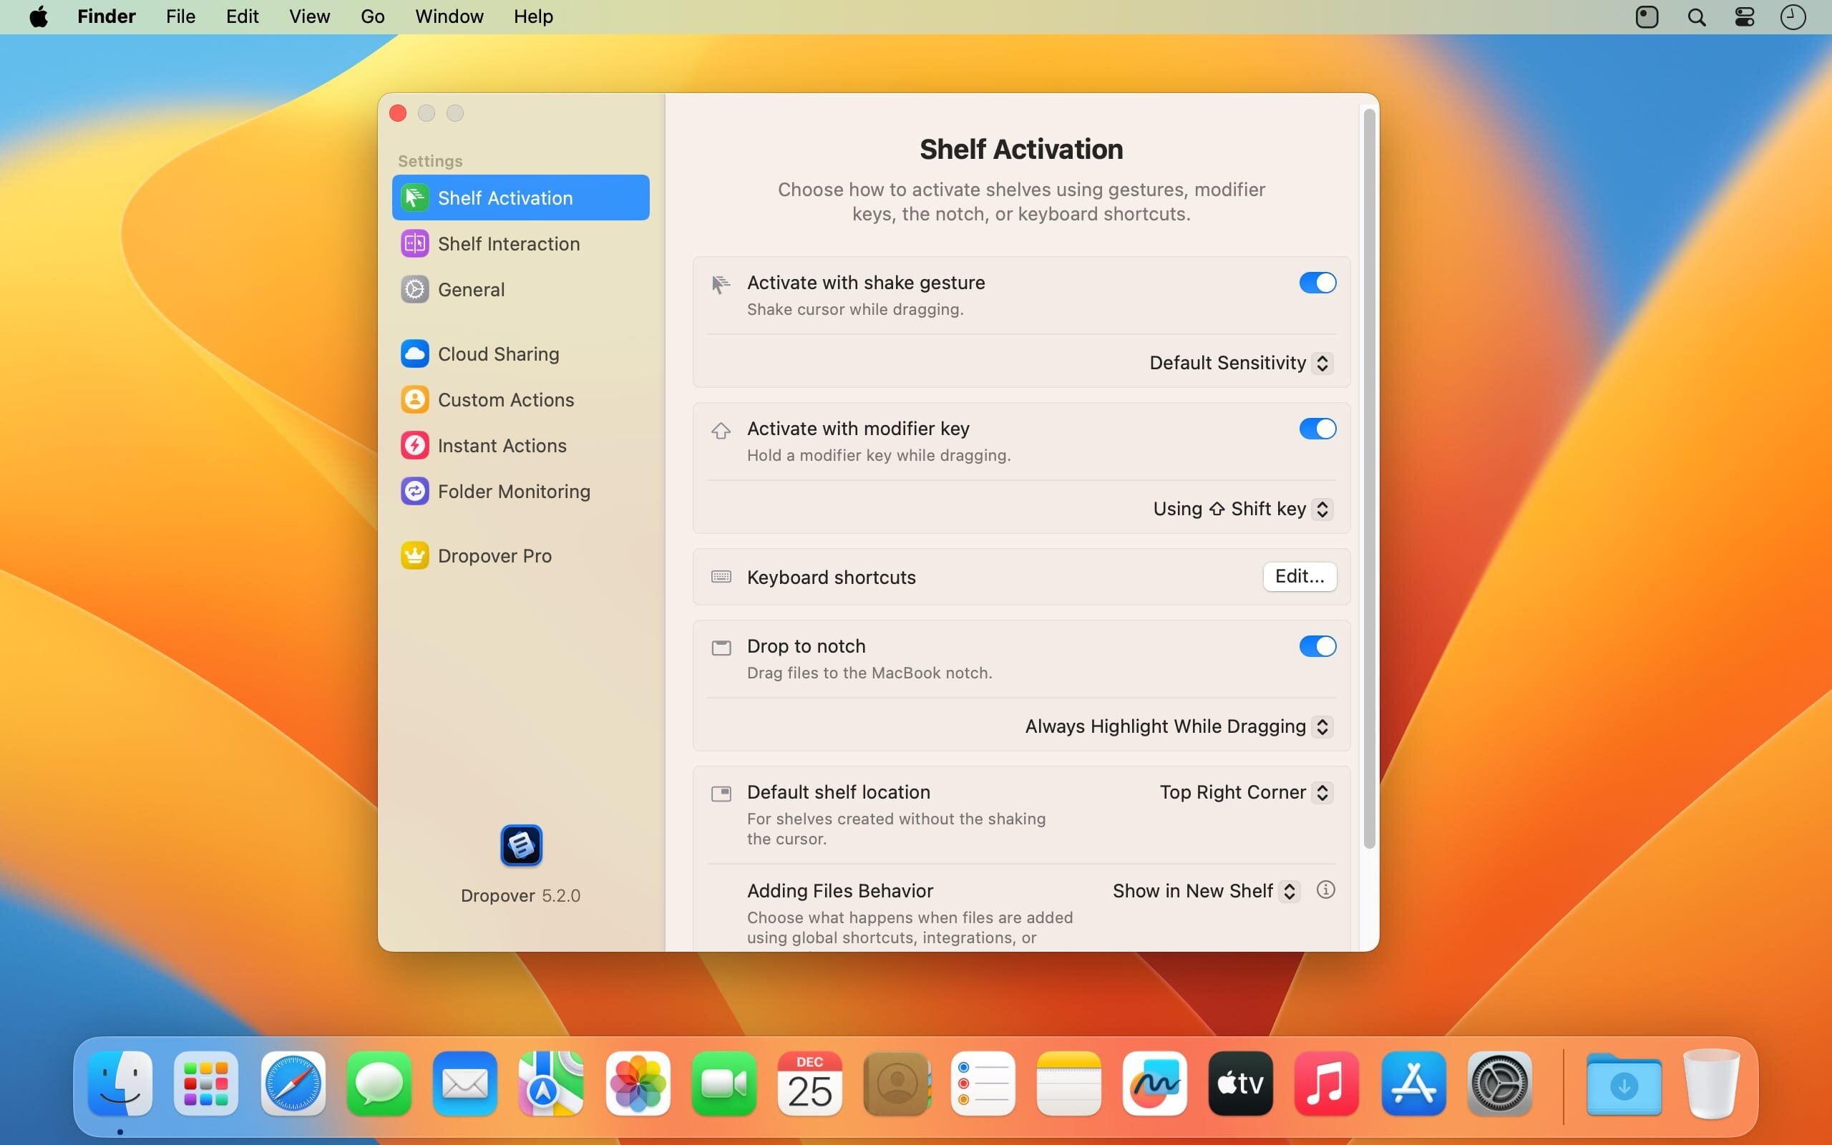1832x1145 pixels.
Task: Click the Dropover Pro crown icon
Action: click(414, 556)
